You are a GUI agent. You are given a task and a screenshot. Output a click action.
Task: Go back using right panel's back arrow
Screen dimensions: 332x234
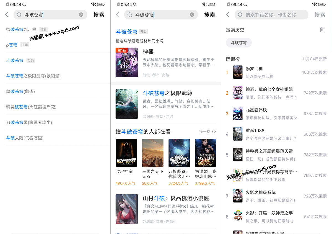228,15
